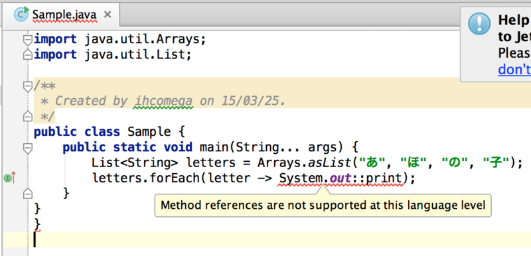Click the implements-interface gutter marker icon

pos(9,178)
